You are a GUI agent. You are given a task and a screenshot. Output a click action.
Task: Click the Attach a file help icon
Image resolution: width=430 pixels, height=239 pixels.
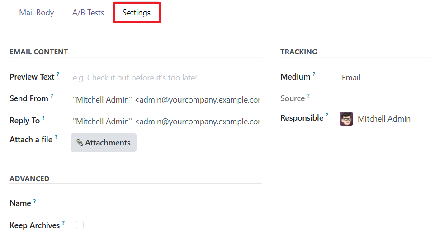point(56,137)
